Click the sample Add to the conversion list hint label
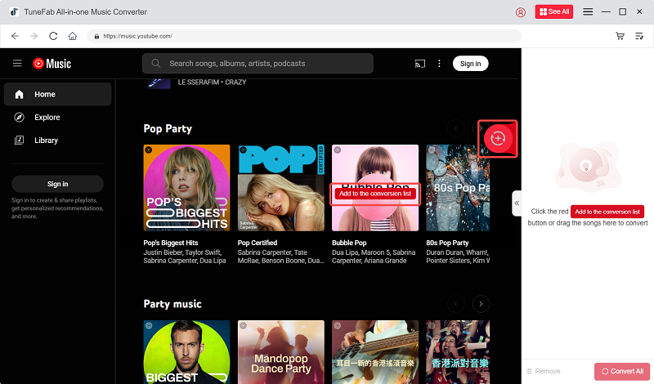Image resolution: width=654 pixels, height=384 pixels. coord(607,212)
